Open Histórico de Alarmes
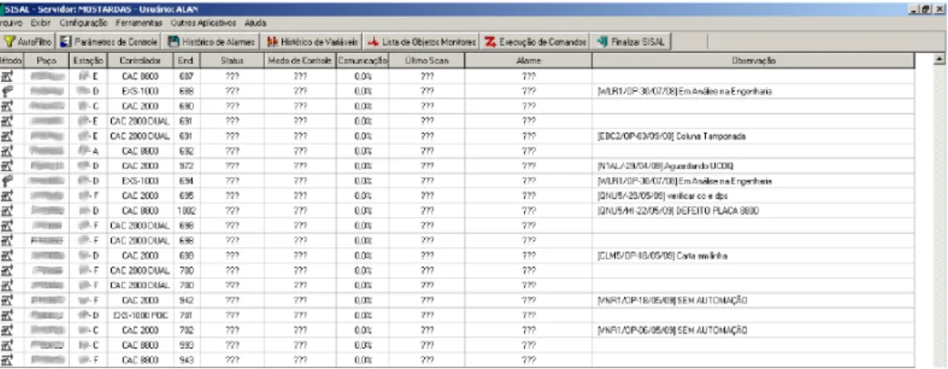The width and height of the screenshot is (948, 369). [x=211, y=42]
